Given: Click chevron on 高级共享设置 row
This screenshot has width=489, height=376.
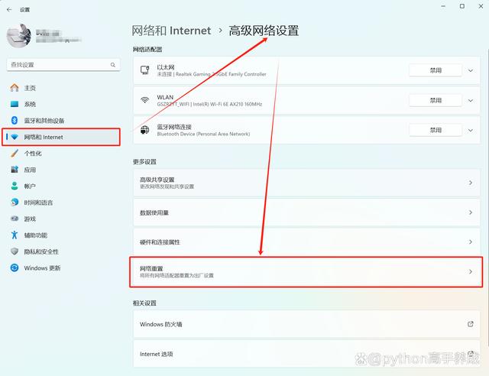Looking at the screenshot, I should pyautogui.click(x=471, y=183).
